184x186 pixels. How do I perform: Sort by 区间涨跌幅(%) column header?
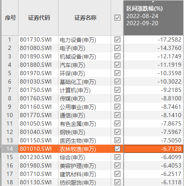pyautogui.click(x=154, y=18)
